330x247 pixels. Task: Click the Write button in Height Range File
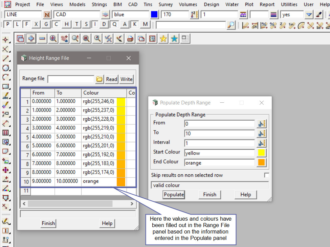(x=126, y=79)
